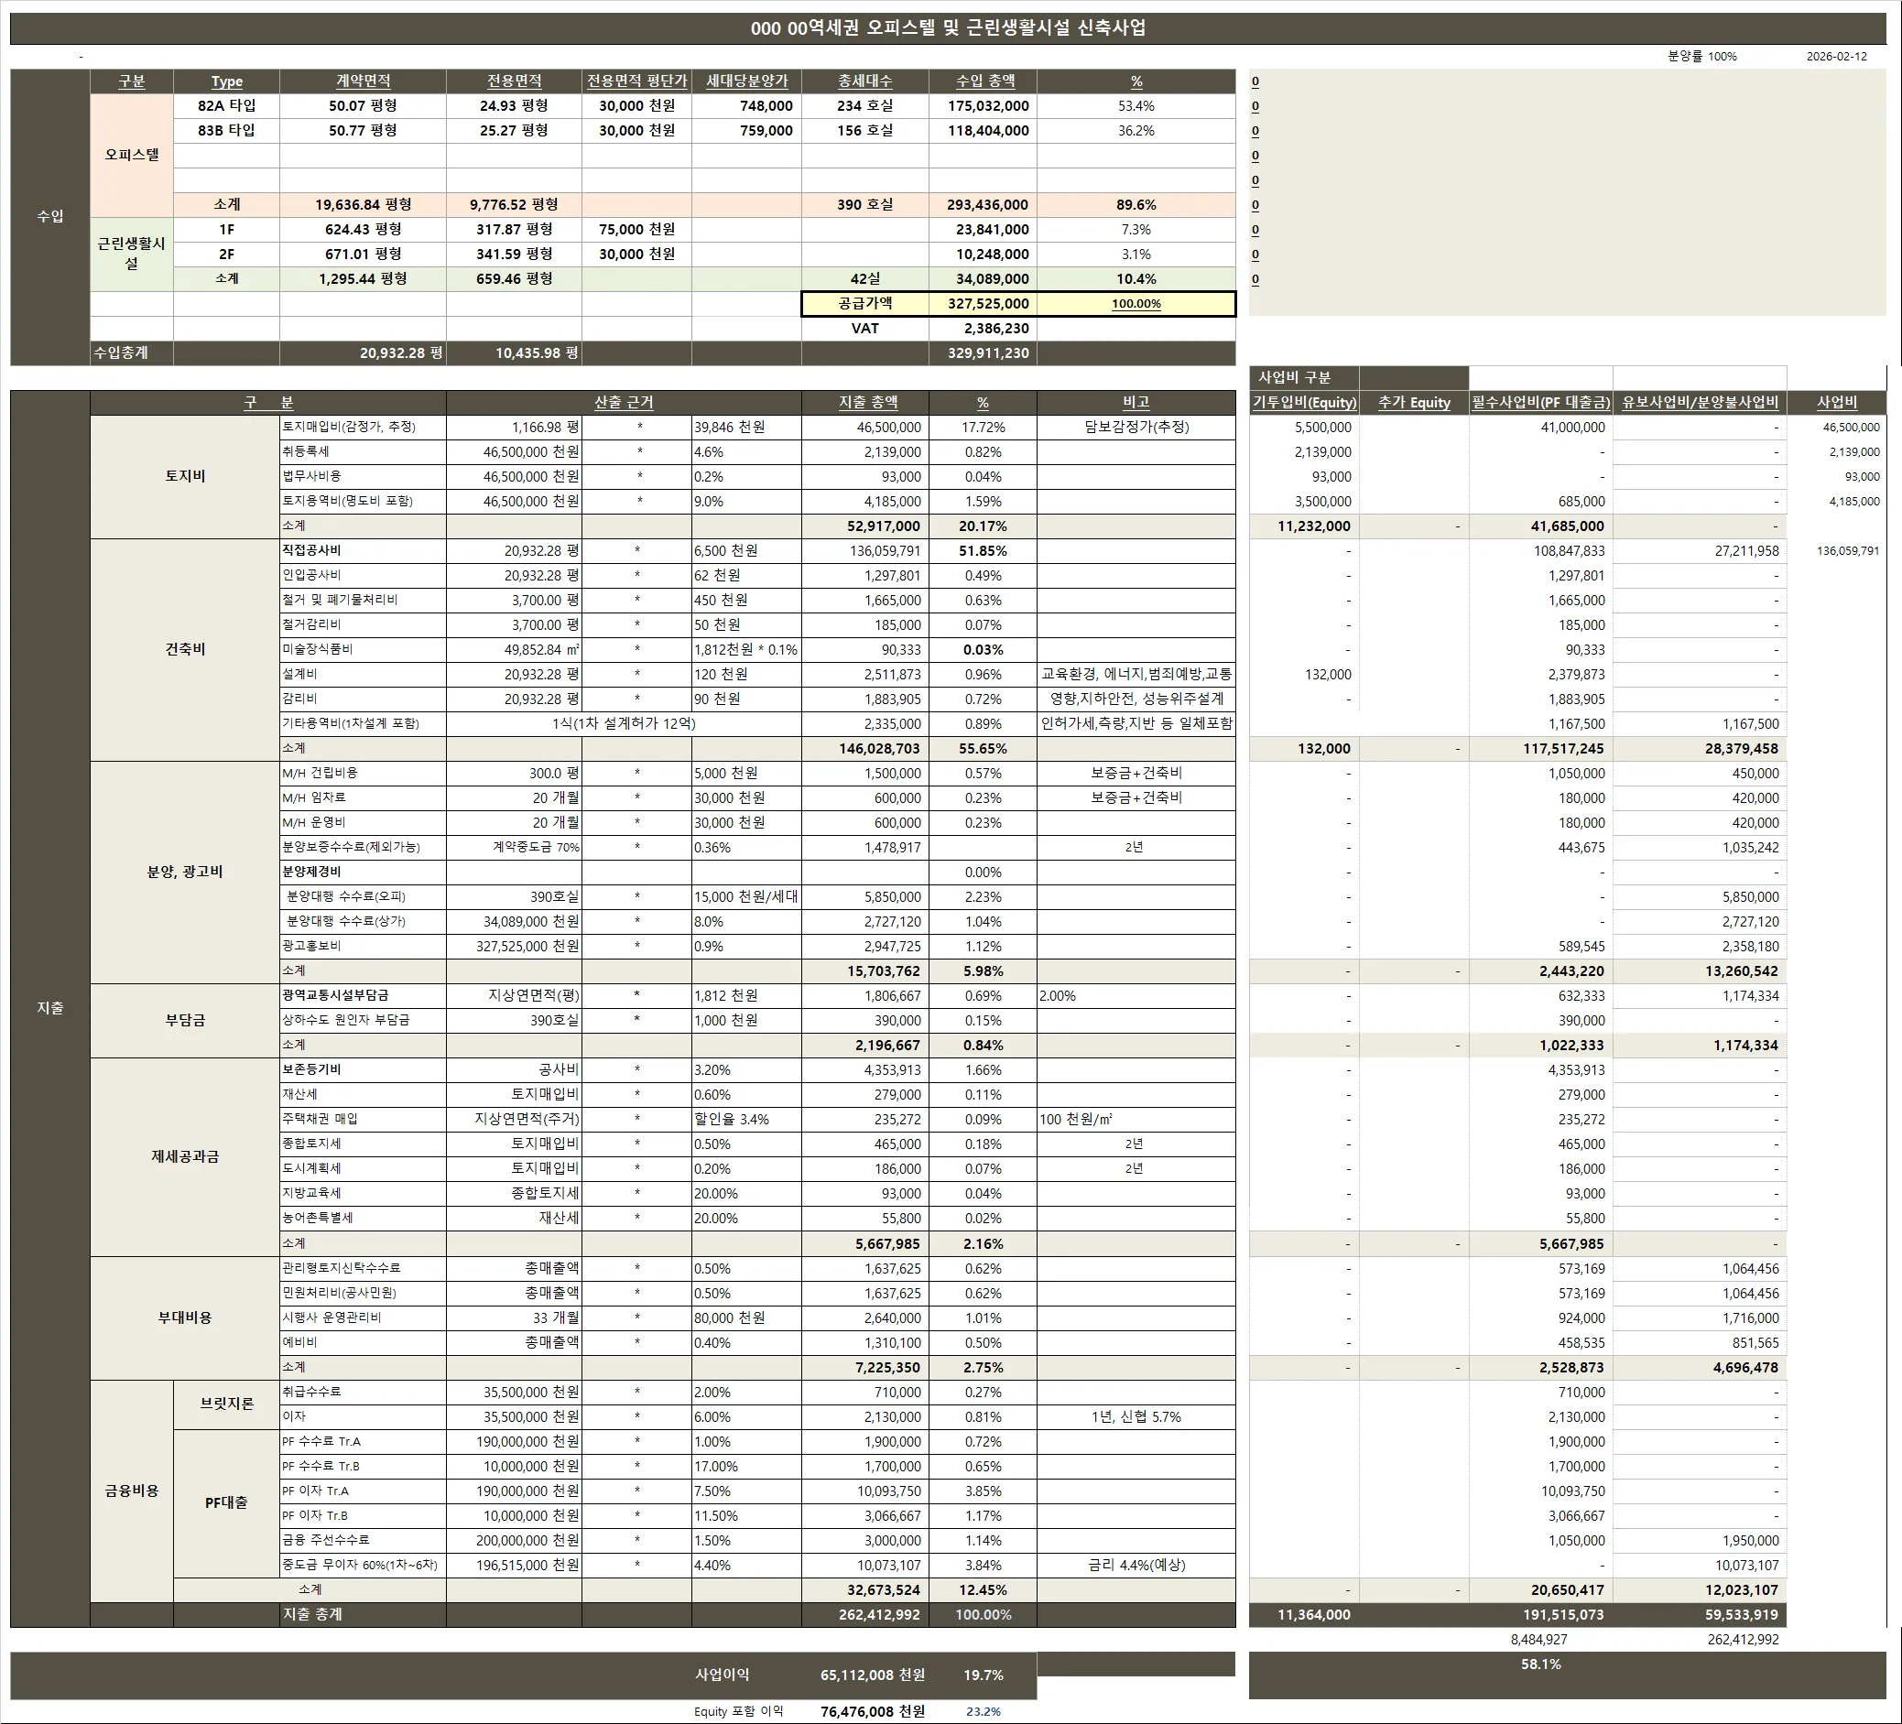Select the 지출 총계 row label
1902x1724 pixels.
pos(312,1615)
